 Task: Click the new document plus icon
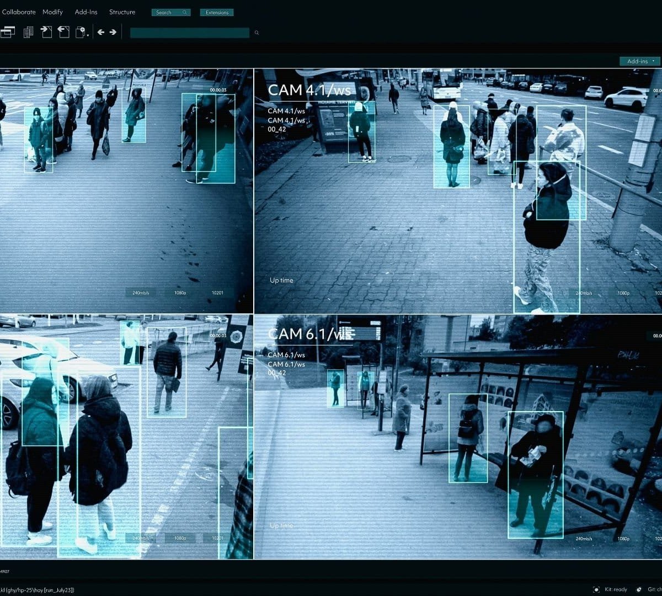[80, 33]
